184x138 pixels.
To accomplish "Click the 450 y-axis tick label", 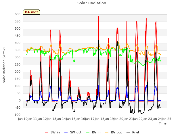I will click(x=18, y=36).
